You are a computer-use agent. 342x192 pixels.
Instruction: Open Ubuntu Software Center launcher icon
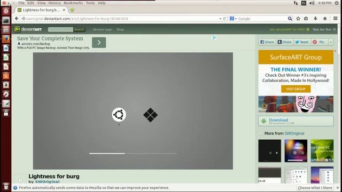tap(6, 76)
